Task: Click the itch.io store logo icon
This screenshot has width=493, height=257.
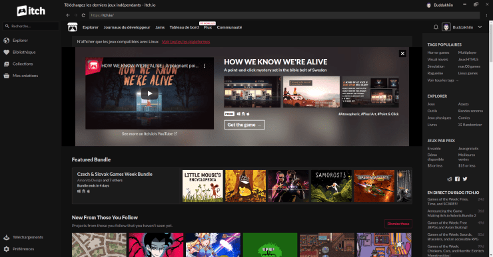Action: tap(73, 27)
